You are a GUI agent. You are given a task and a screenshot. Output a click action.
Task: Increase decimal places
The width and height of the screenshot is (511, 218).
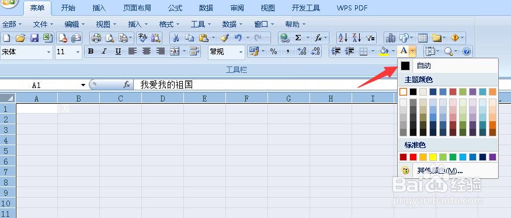tap(302, 51)
